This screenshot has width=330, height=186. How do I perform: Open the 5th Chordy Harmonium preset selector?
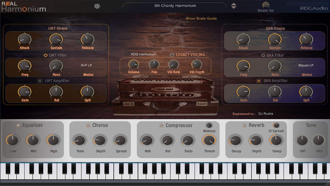coord(175,6)
